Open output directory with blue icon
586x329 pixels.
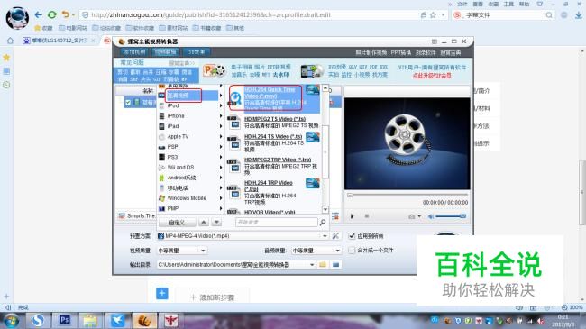point(335,265)
